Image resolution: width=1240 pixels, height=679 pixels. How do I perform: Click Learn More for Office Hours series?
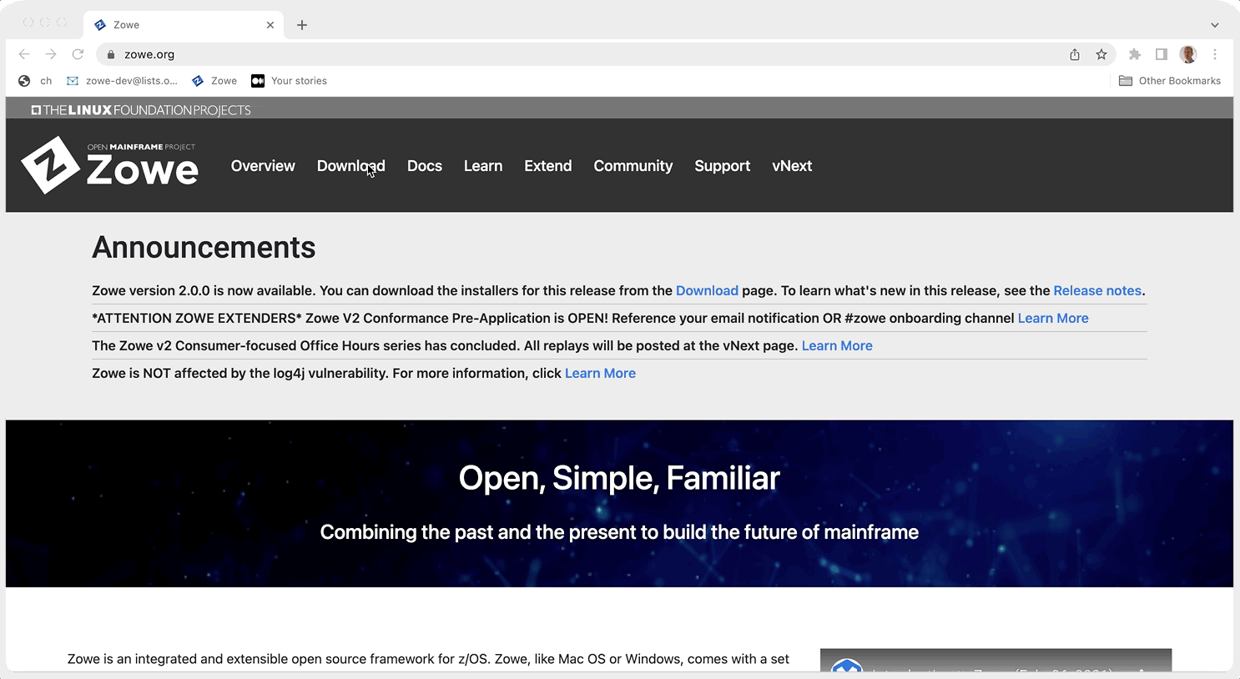click(x=837, y=346)
